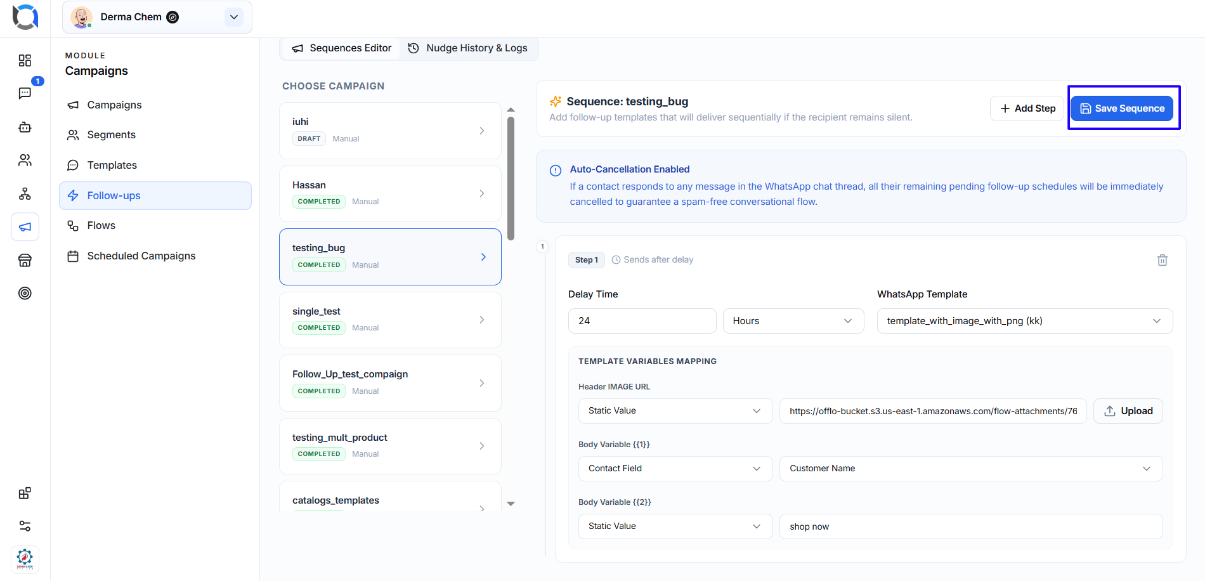Open the bot icon in left sidebar
The height and width of the screenshot is (581, 1205).
click(x=25, y=127)
